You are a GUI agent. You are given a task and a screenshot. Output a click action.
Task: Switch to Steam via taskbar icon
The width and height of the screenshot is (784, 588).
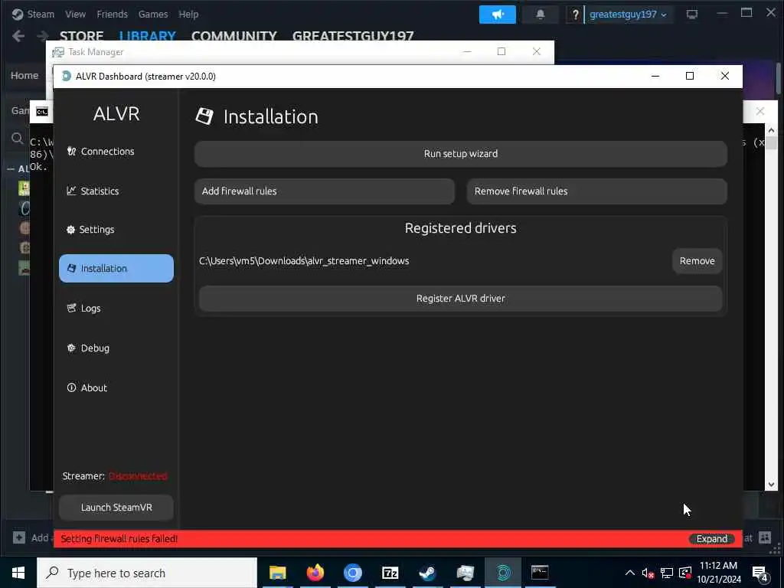[427, 573]
